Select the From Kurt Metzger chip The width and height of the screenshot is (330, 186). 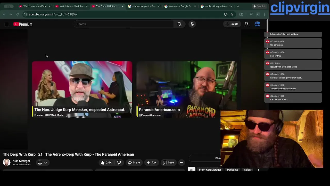pyautogui.click(x=210, y=169)
